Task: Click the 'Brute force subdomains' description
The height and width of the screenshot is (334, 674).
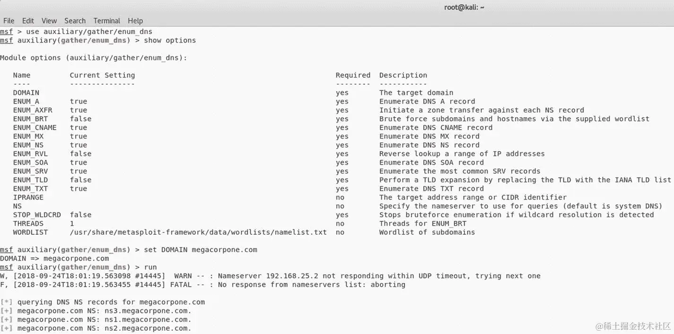Action: 514,119
